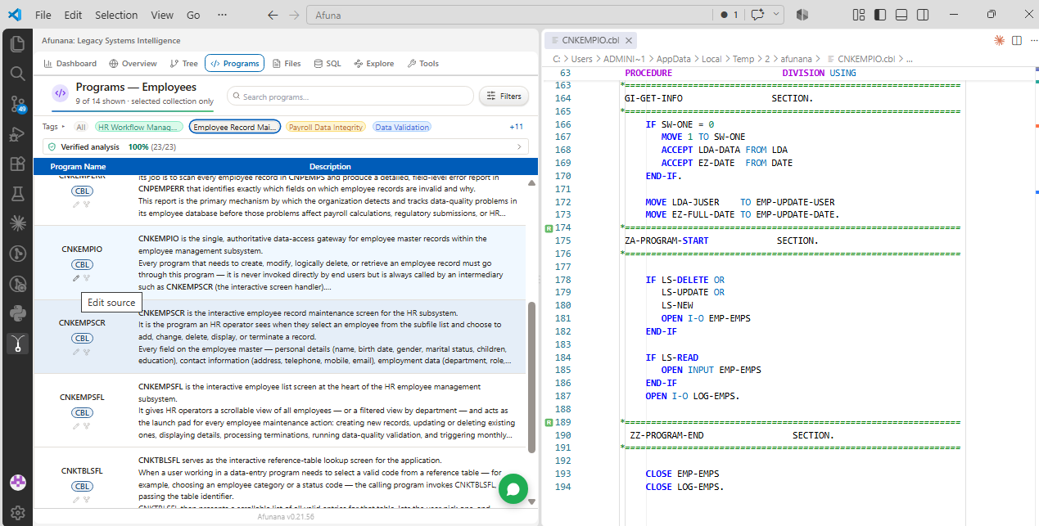The image size is (1039, 526).
Task: Toggle the All tags filter chip
Action: pos(80,127)
